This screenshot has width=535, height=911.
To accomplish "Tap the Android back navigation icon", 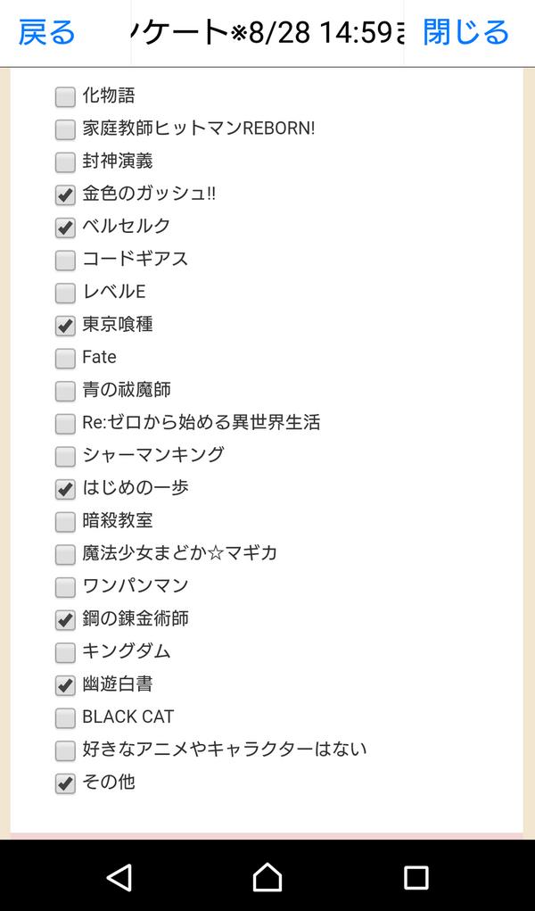I will [119, 877].
